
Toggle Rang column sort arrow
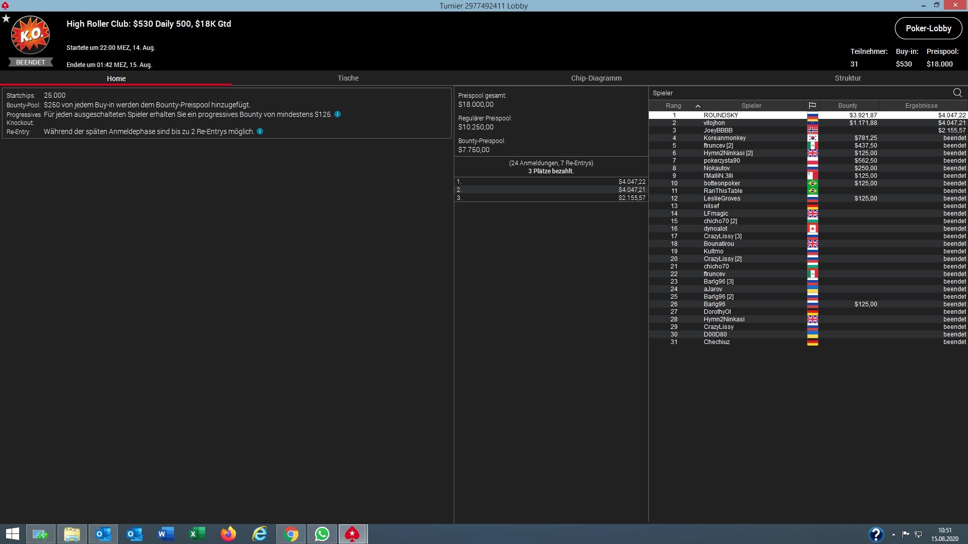point(698,106)
